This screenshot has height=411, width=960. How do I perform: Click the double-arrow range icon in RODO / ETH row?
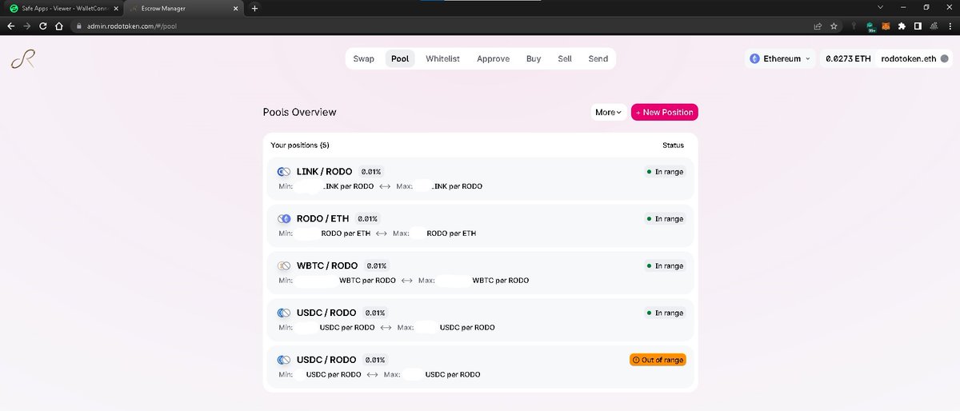point(381,233)
